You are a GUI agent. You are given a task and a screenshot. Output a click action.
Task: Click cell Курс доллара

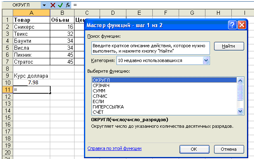coord(31,76)
